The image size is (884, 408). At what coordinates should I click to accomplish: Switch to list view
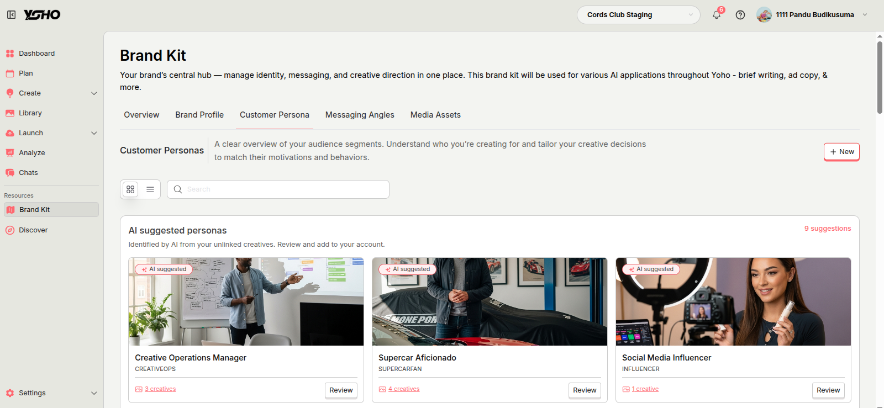pyautogui.click(x=150, y=189)
